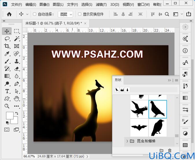This screenshot has height=160, width=195.
Task: Select the bat shape thumbnail
Action: pyautogui.click(x=139, y=128)
